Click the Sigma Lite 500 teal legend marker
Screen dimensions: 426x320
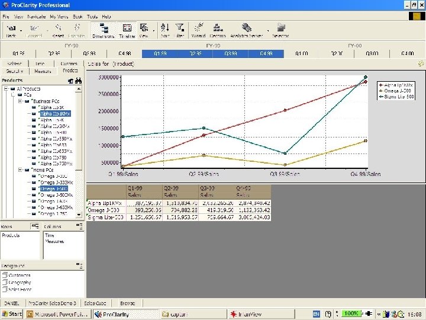pos(381,97)
